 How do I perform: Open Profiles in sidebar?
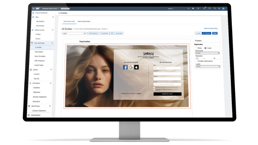pos(38,34)
